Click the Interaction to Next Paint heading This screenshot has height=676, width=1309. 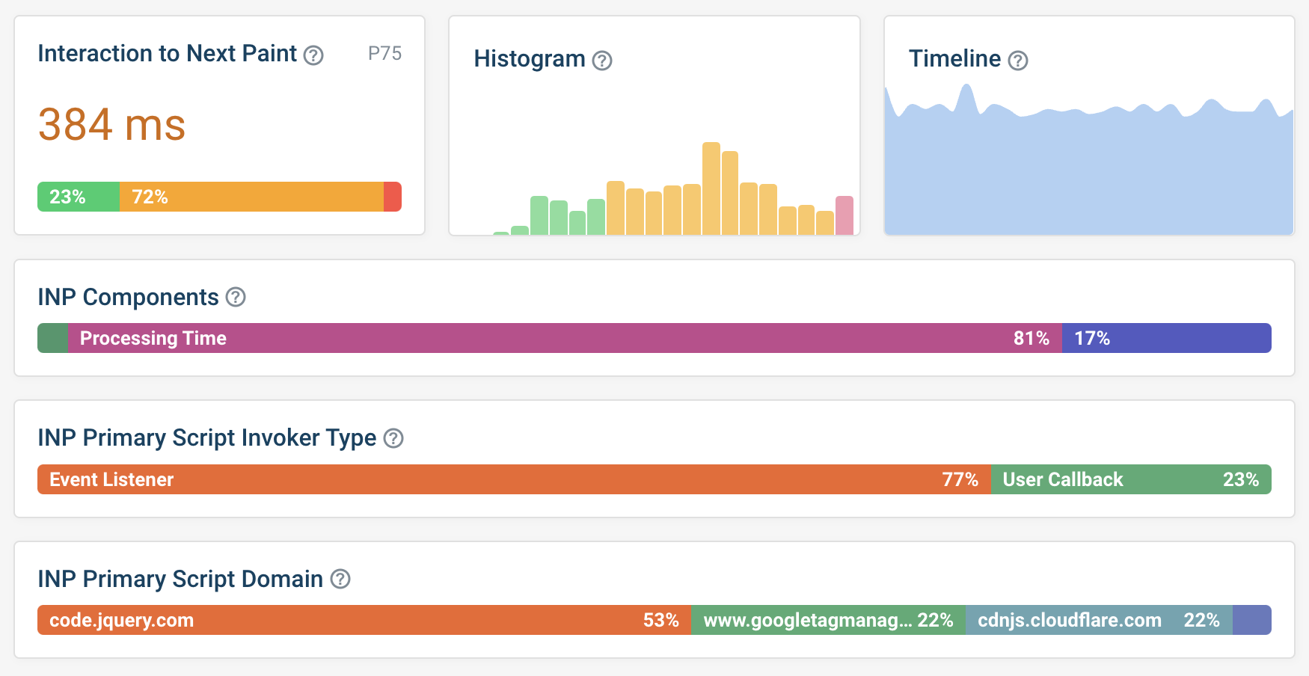(x=168, y=54)
